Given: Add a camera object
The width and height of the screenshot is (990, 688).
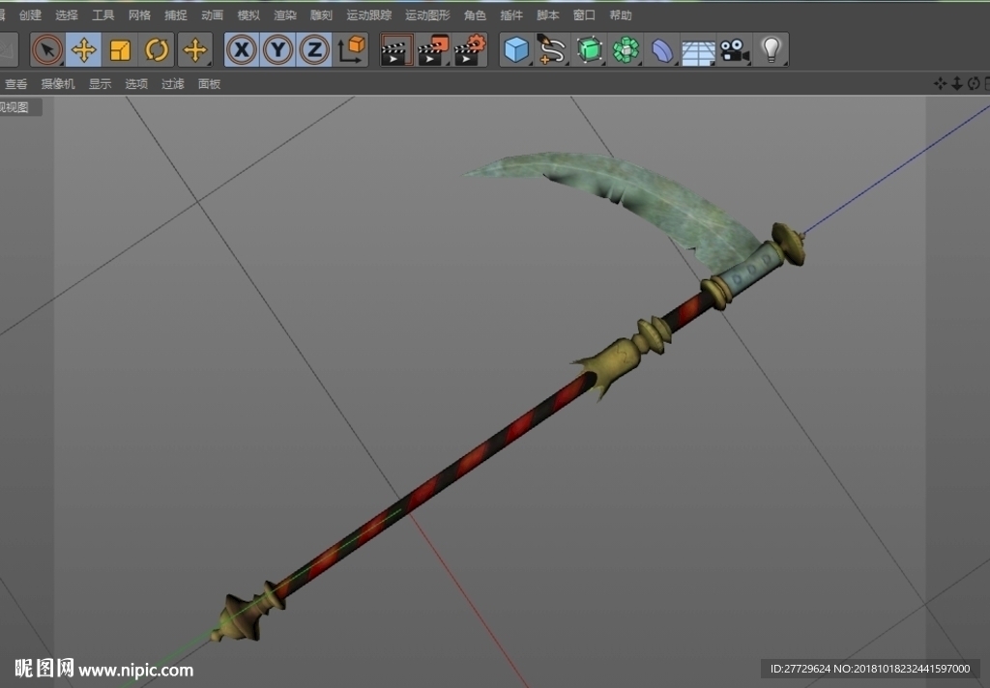Looking at the screenshot, I should 735,50.
